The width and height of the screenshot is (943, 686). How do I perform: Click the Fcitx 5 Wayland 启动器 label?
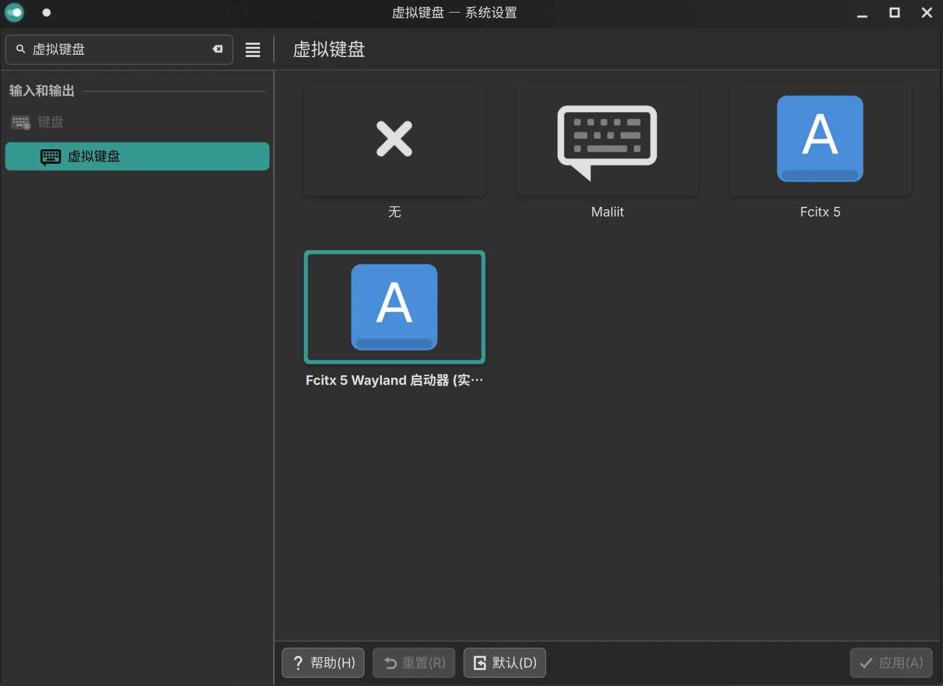pyautogui.click(x=395, y=380)
